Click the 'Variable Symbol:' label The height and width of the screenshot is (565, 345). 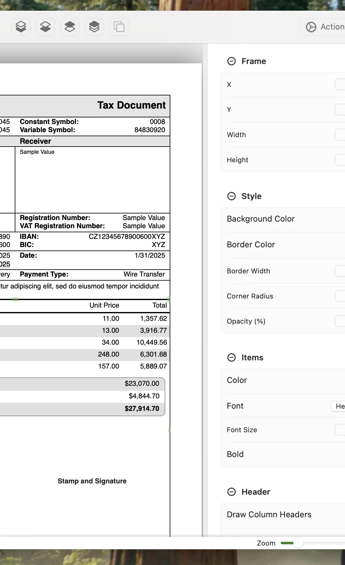pos(47,130)
